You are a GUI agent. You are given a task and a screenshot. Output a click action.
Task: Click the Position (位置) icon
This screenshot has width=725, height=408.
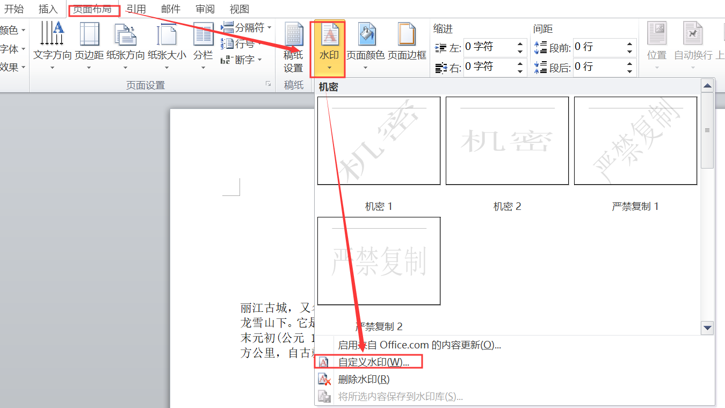click(657, 46)
